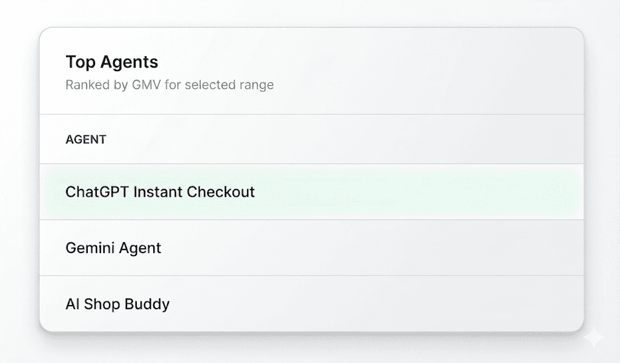
Task: Click the Ranked by GMV subtitle
Action: click(x=170, y=85)
